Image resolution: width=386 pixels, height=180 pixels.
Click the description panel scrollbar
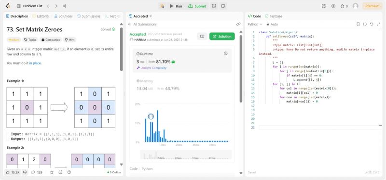(x=122, y=49)
